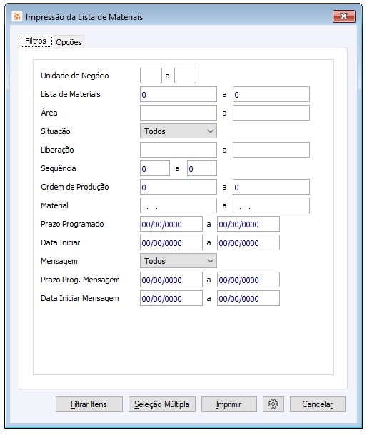Viewport: 367px width, 435px height.
Task: Click the application icon in title bar
Action: [x=17, y=16]
